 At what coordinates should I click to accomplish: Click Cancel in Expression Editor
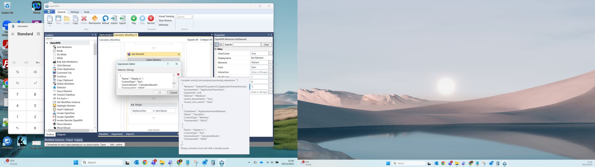174,92
